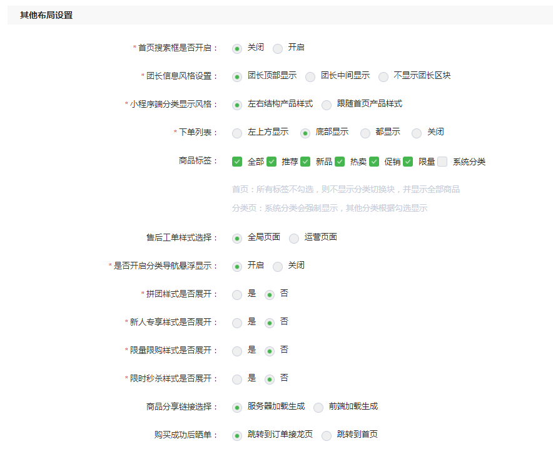Select 跳转到首页 after purchase
The height and width of the screenshot is (466, 553).
point(326,436)
